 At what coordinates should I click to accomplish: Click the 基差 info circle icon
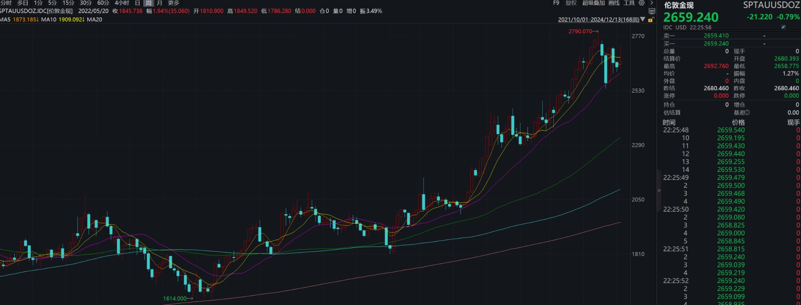[747, 113]
